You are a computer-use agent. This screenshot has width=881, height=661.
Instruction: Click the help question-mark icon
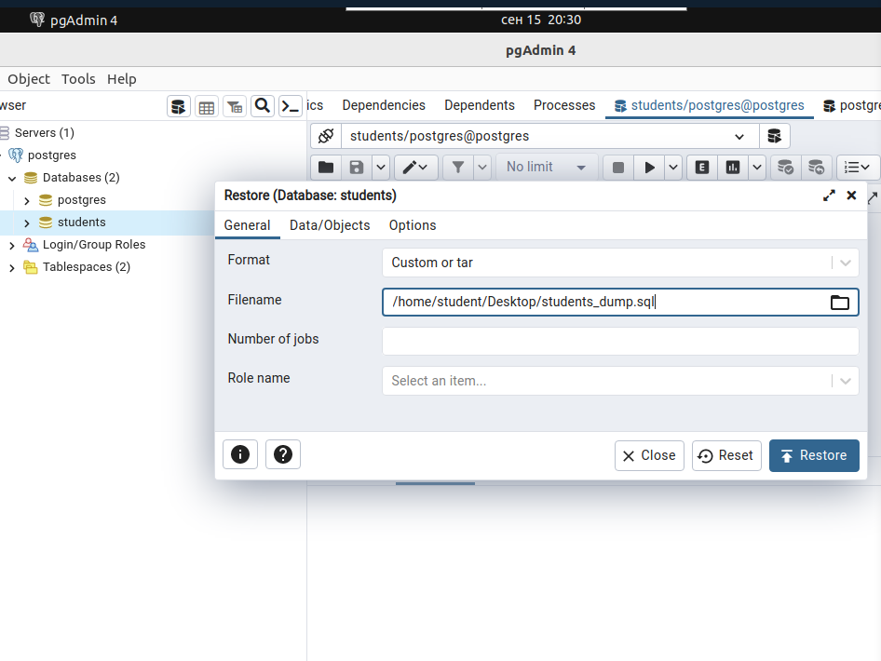click(282, 454)
